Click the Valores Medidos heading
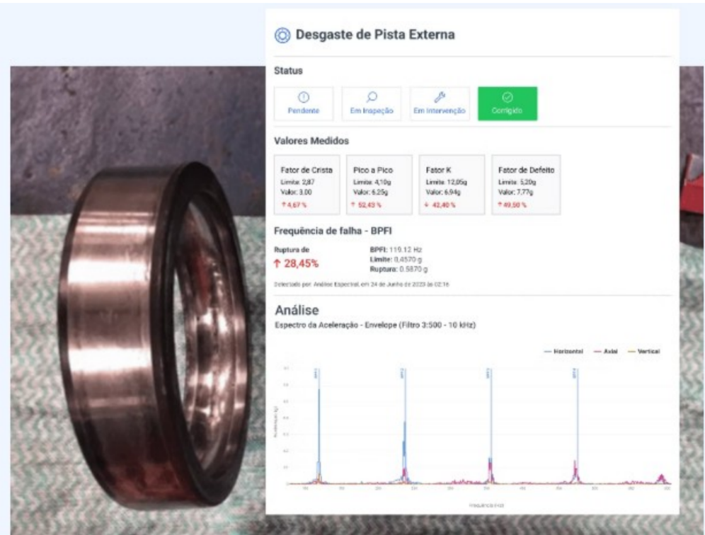Screen dimensions: 705x535 coord(311,141)
